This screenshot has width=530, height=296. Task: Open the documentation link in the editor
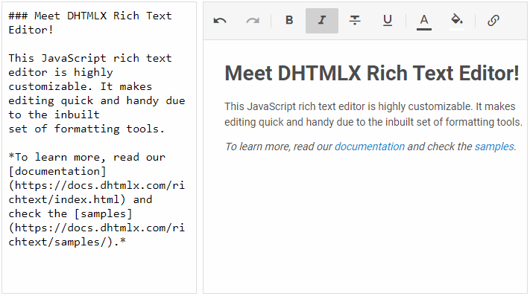tap(370, 147)
